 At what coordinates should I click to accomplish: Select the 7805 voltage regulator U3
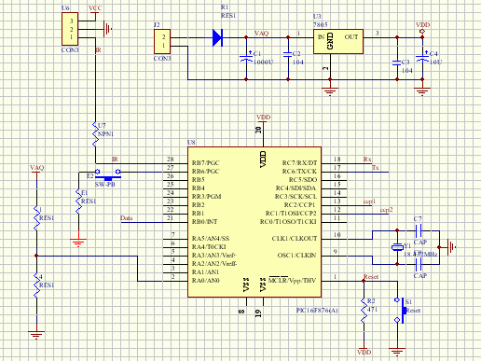pos(338,42)
